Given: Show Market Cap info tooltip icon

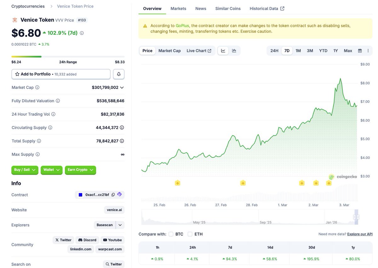Looking at the screenshot, I should [37, 87].
